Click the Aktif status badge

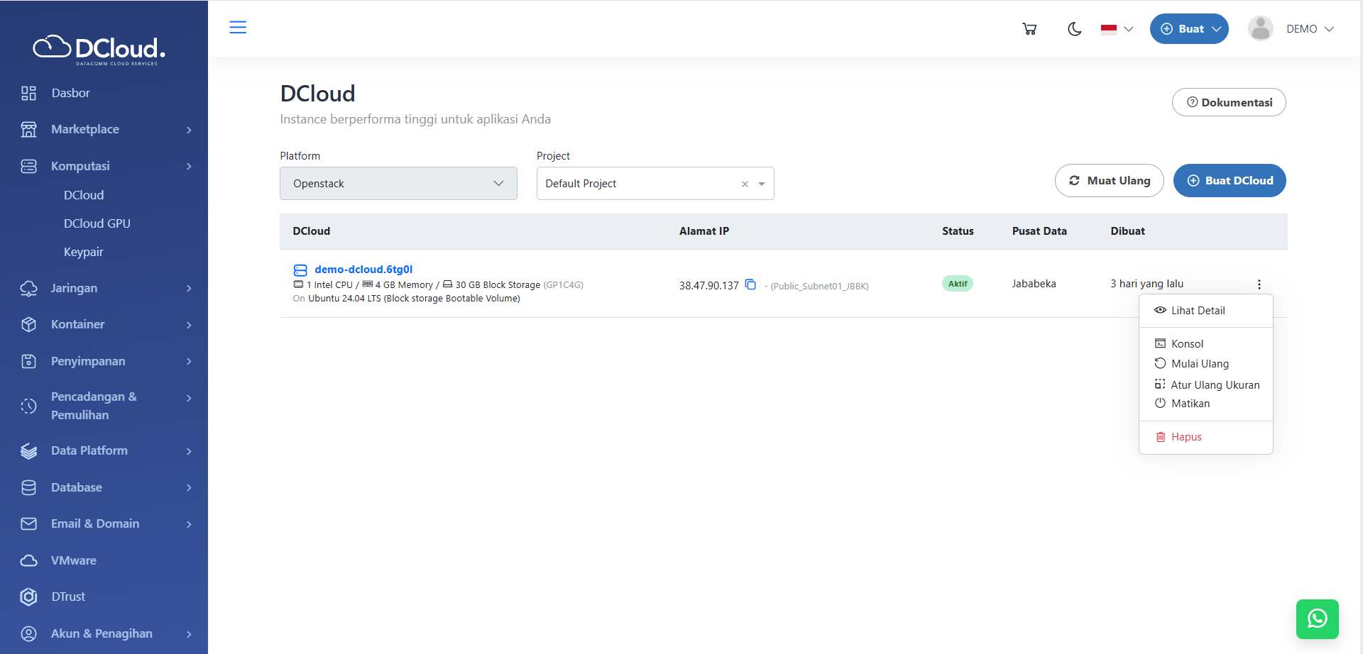[x=958, y=284]
